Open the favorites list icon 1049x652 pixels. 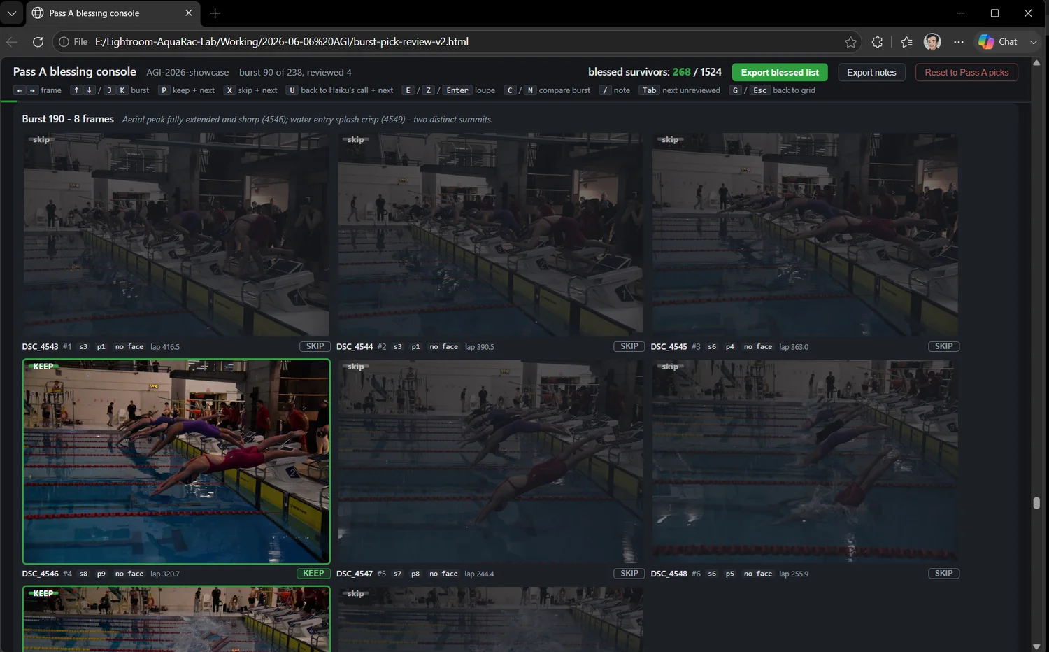point(906,42)
